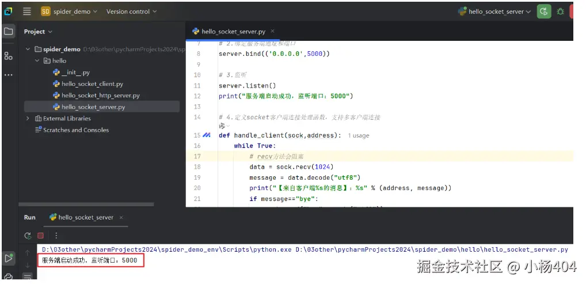Viewport: 586px width, 284px height.
Task: Click the def handle_client function signature
Action: (280, 135)
